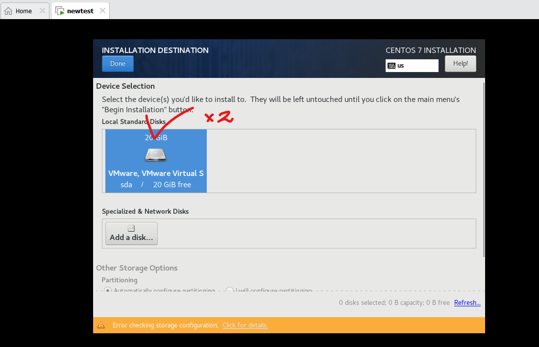Click the Add a disk... button
The height and width of the screenshot is (347, 539).
tap(131, 233)
